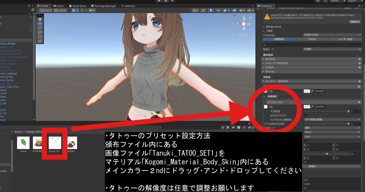Select the プリセット mode button
This screenshot has width=365, height=192.
coord(312,39)
